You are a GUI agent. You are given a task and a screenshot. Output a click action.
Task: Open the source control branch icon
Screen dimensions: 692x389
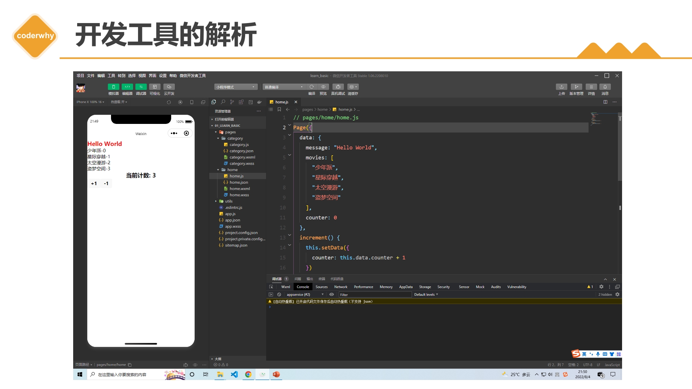tap(232, 102)
